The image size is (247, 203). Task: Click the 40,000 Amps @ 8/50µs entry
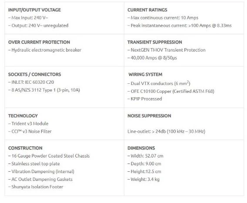152,58
